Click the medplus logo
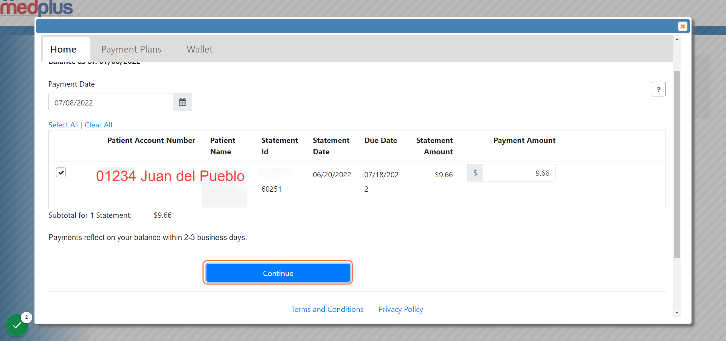This screenshot has width=726, height=341. point(36,8)
